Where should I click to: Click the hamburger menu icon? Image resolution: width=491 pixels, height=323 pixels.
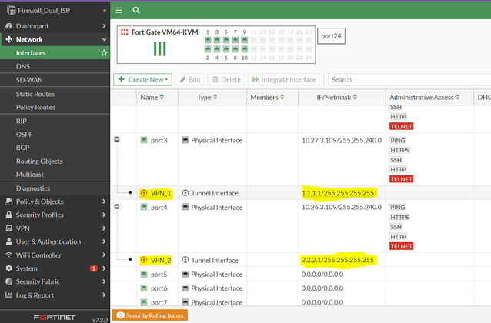pos(119,11)
